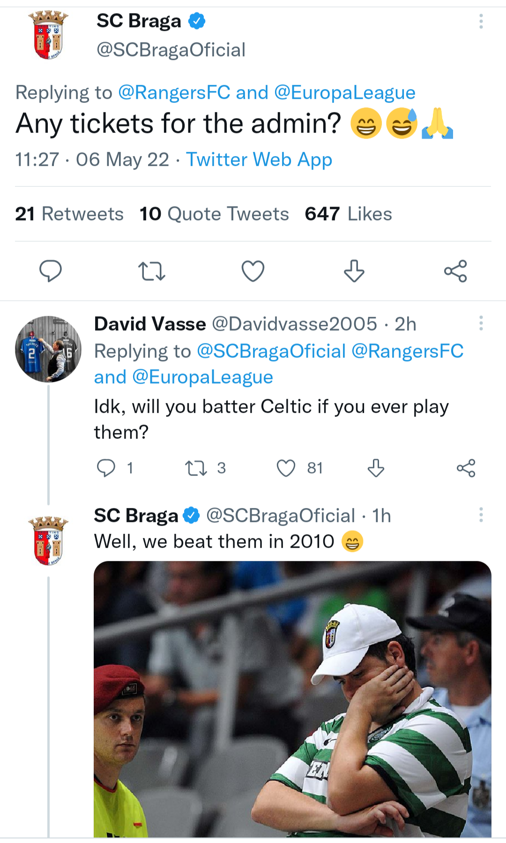Open David Vasse's profile picture
506x843 pixels.
[48, 349]
